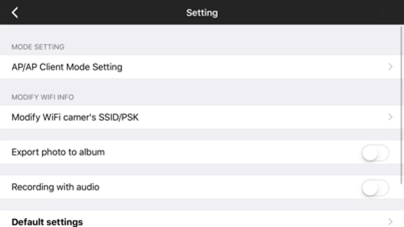The image size is (404, 227).
Task: Click chevron beside AP/AP Client Mode Setting
Action: [x=390, y=67]
